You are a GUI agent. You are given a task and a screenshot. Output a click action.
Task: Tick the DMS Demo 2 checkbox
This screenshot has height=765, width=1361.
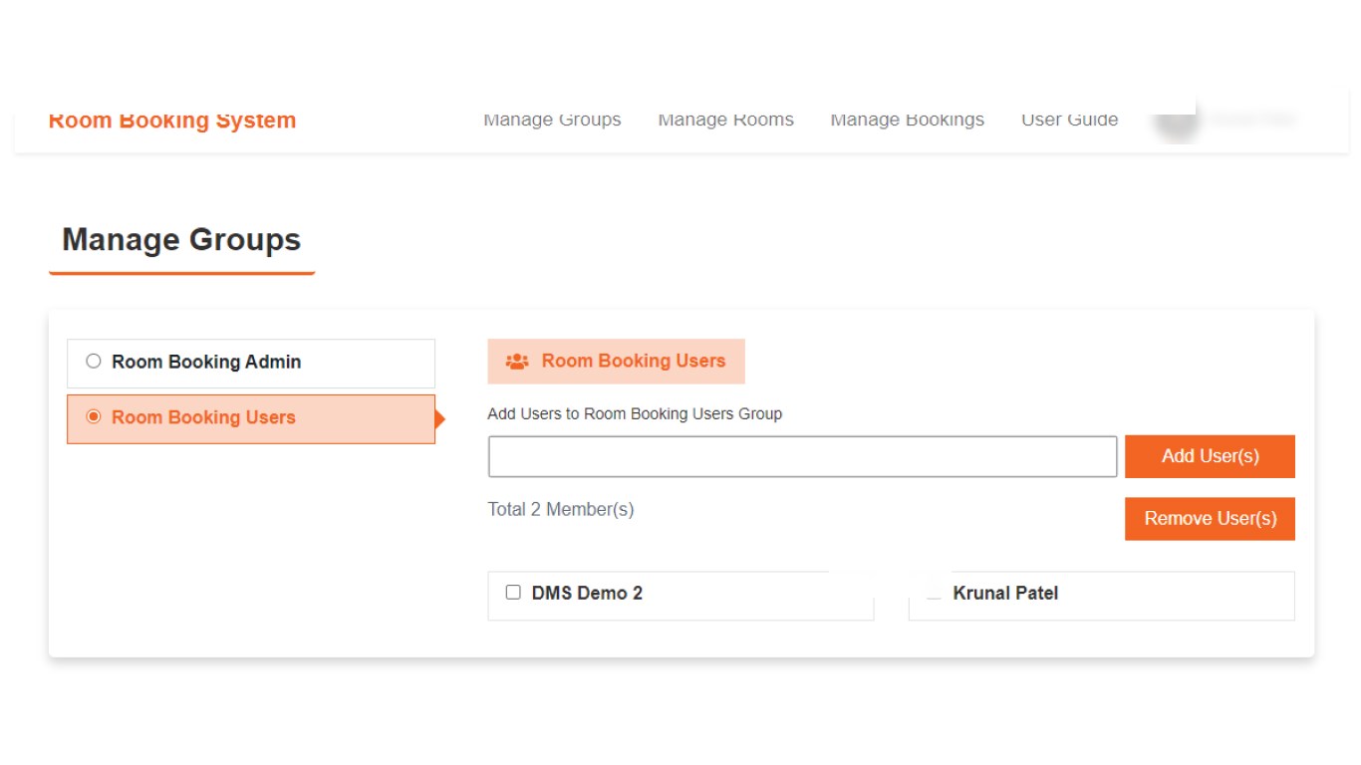point(513,593)
